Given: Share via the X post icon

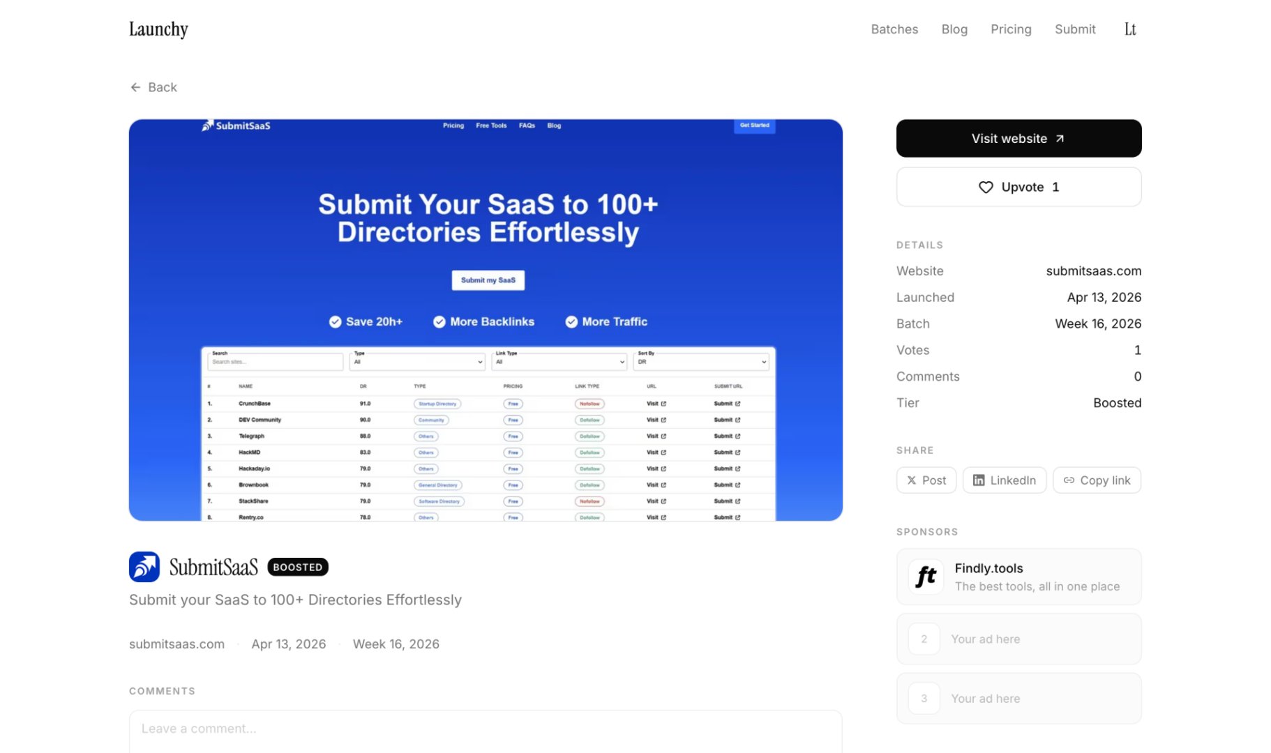Looking at the screenshot, I should 912,480.
